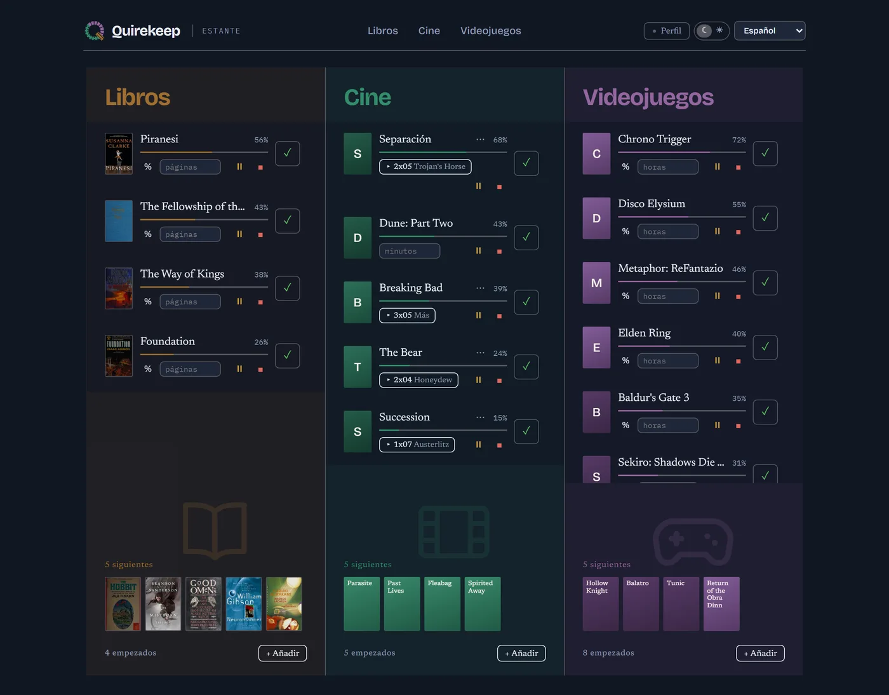The image size is (889, 695).
Task: Pause the Piranesi book progress
Action: 239,167
